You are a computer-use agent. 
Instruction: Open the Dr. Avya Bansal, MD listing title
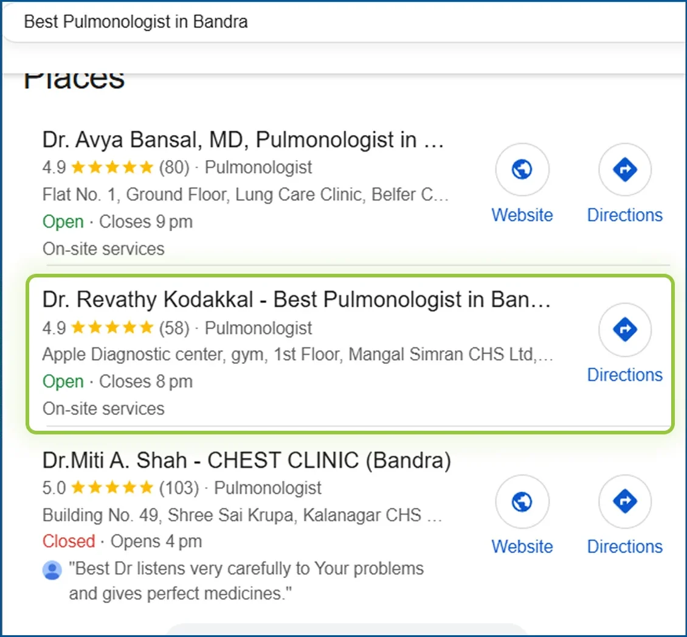point(243,140)
